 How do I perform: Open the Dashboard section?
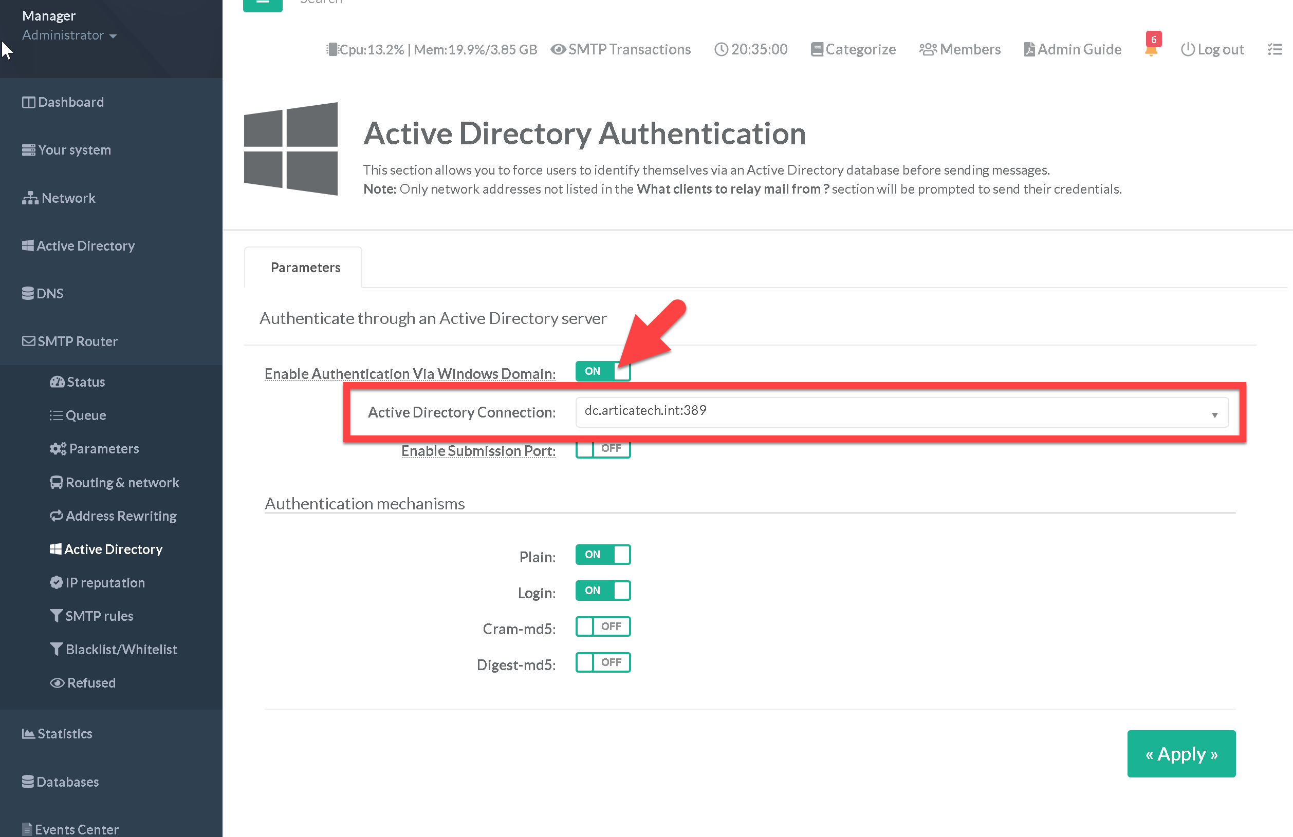click(70, 102)
